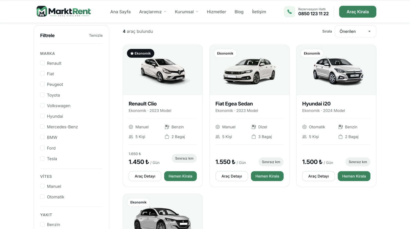Click star Ekonomik badge on Renault Clio
The height and width of the screenshot is (229, 410).
click(140, 53)
